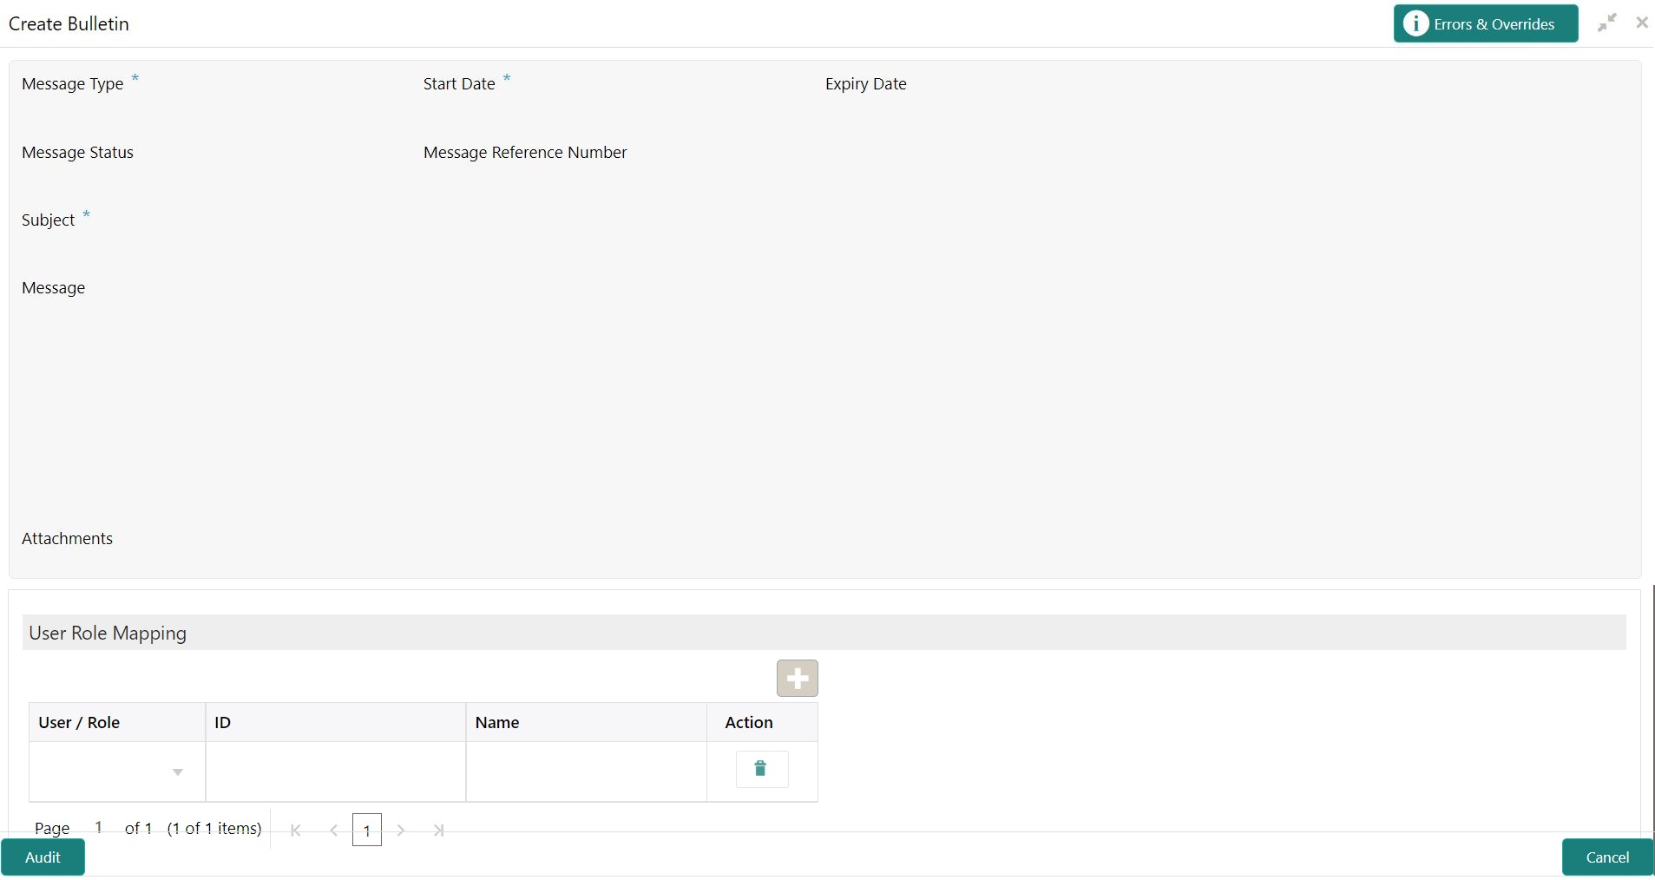Open Errors & Overrides panel

coord(1486,23)
